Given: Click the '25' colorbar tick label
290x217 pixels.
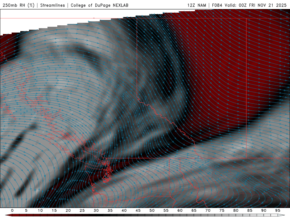Looking at the screenshot, I should coord(82,210).
